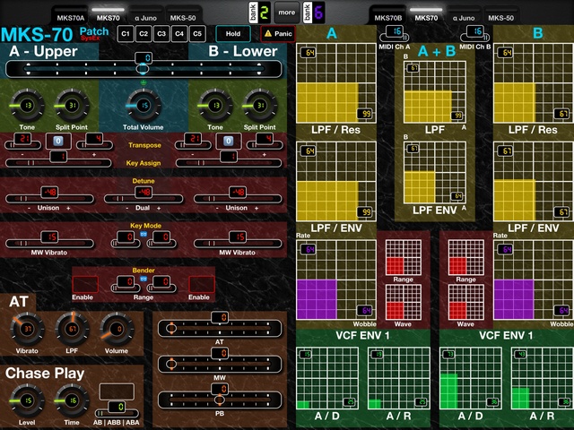Trigger the C3 note button

coord(161,34)
